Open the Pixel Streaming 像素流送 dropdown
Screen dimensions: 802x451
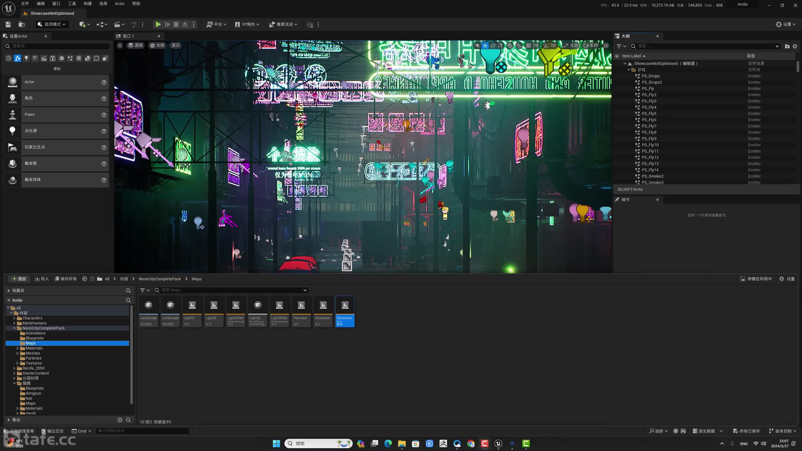click(x=283, y=24)
